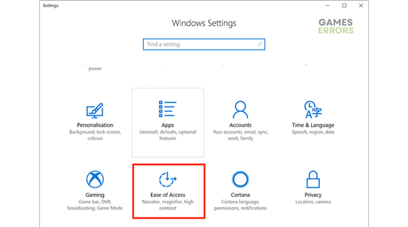Open the Time & Language clock icon

click(313, 110)
